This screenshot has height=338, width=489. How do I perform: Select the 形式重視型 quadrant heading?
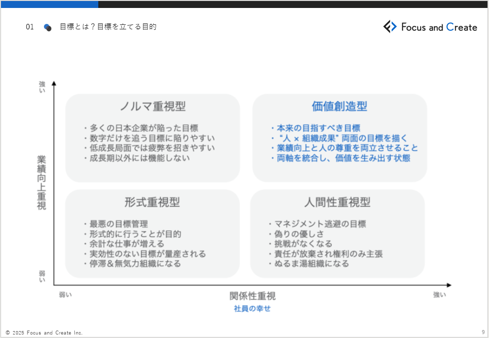pyautogui.click(x=152, y=202)
